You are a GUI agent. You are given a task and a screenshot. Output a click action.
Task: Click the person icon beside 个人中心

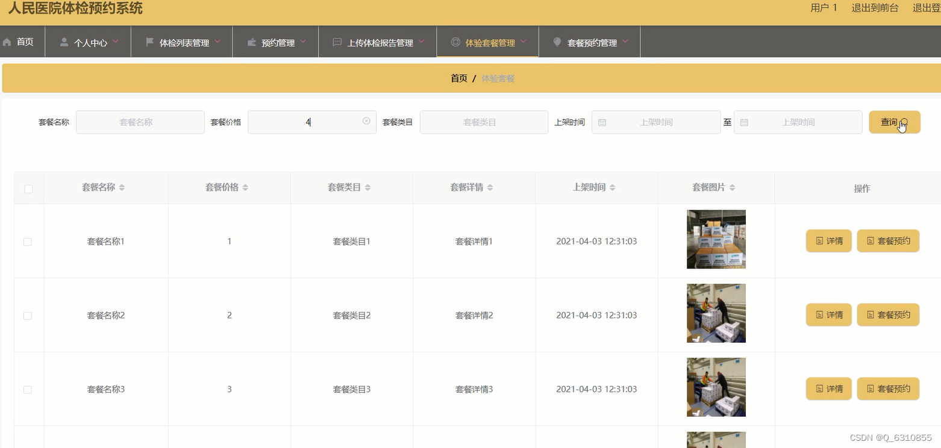(x=64, y=42)
